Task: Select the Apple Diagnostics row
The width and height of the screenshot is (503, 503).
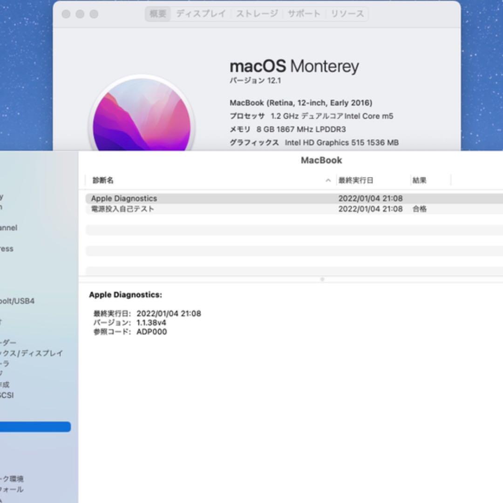Action: pos(294,198)
